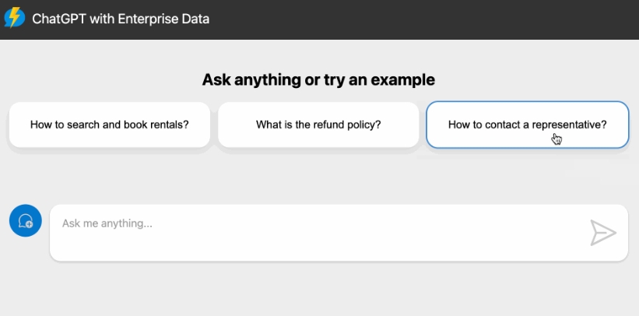Select "What is the refund policy?" example
The image size is (639, 316).
[318, 125]
